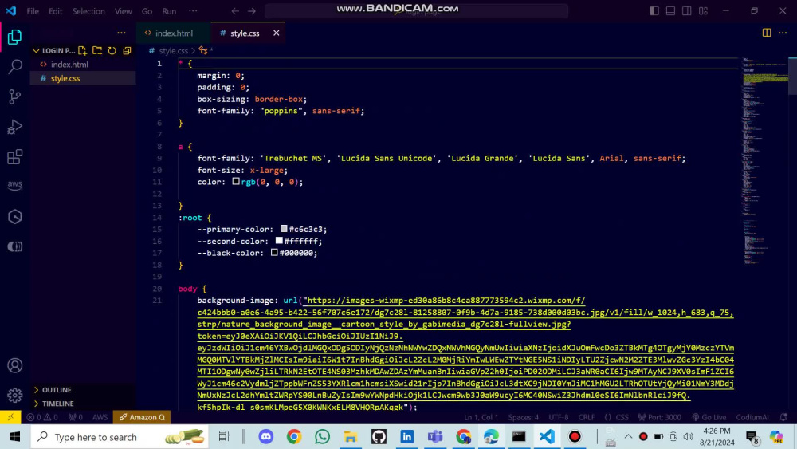
Task: Click Ln 1, Col 1 go-to-line indicator
Action: click(x=481, y=417)
